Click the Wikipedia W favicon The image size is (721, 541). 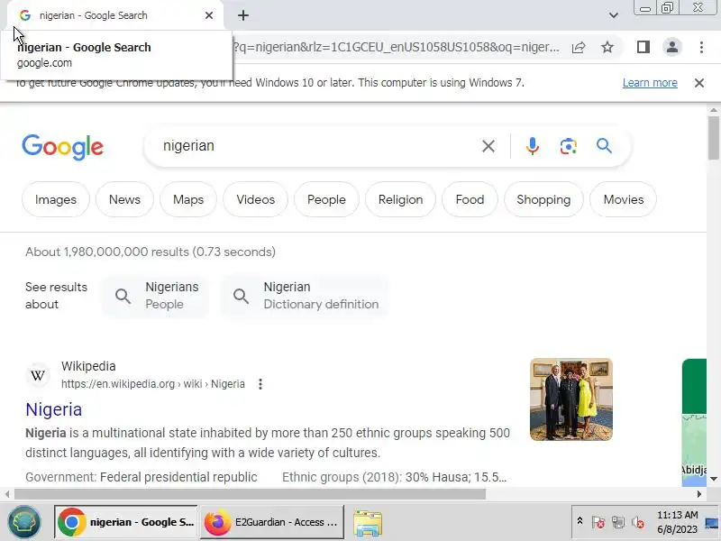pyautogui.click(x=38, y=375)
